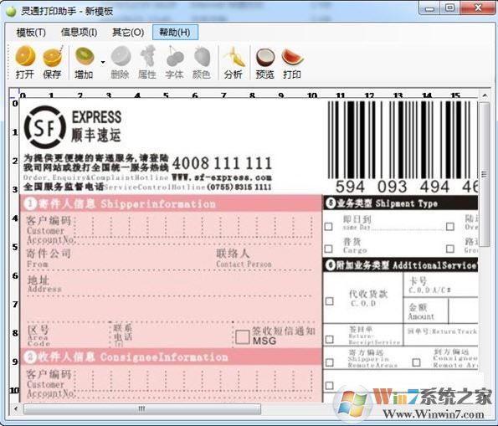Viewport: 498px width, 426px height.
Task: Click the watermelon Print (打印) icon
Action: (292, 62)
